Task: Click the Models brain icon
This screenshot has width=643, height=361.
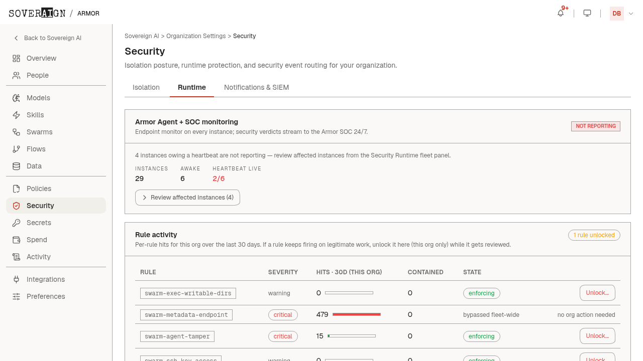Action: pos(17,98)
